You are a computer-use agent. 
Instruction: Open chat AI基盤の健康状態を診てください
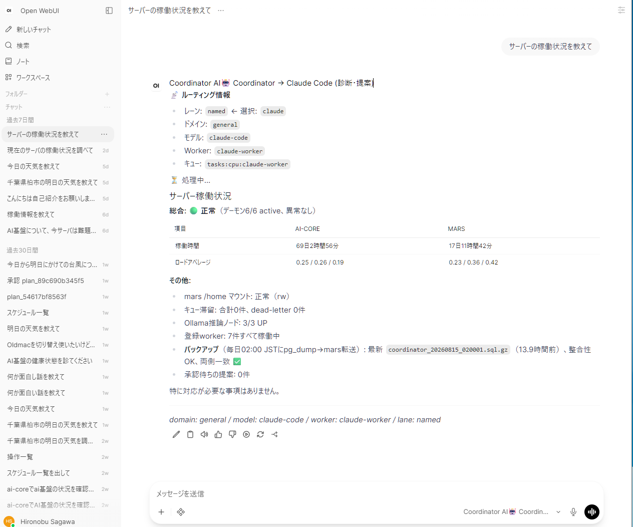(58, 361)
